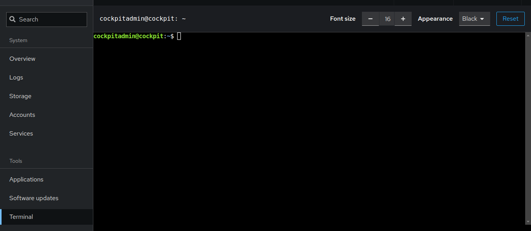The width and height of the screenshot is (531, 231).
Task: Click the Search input field in sidebar
Action: (x=46, y=20)
